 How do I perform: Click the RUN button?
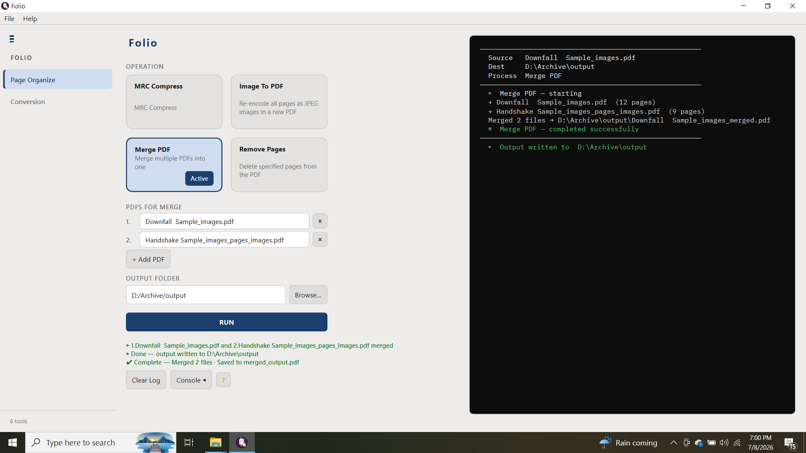[227, 322]
